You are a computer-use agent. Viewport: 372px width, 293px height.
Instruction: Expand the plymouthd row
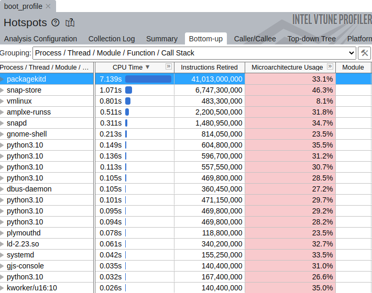click(x=2, y=233)
